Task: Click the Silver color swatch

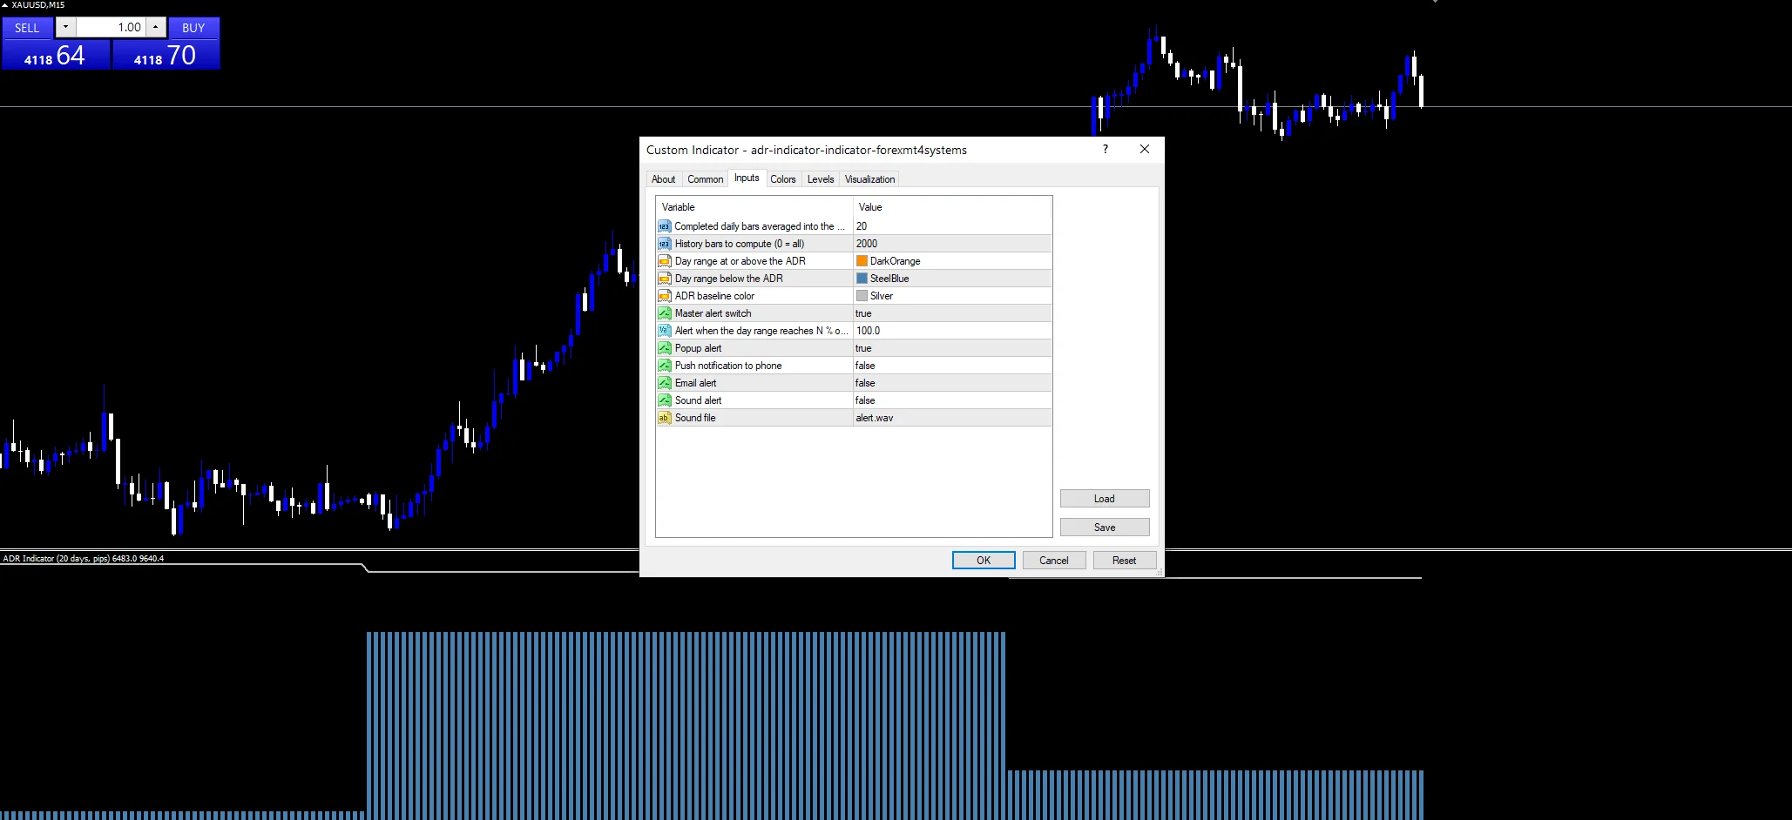Action: (862, 296)
